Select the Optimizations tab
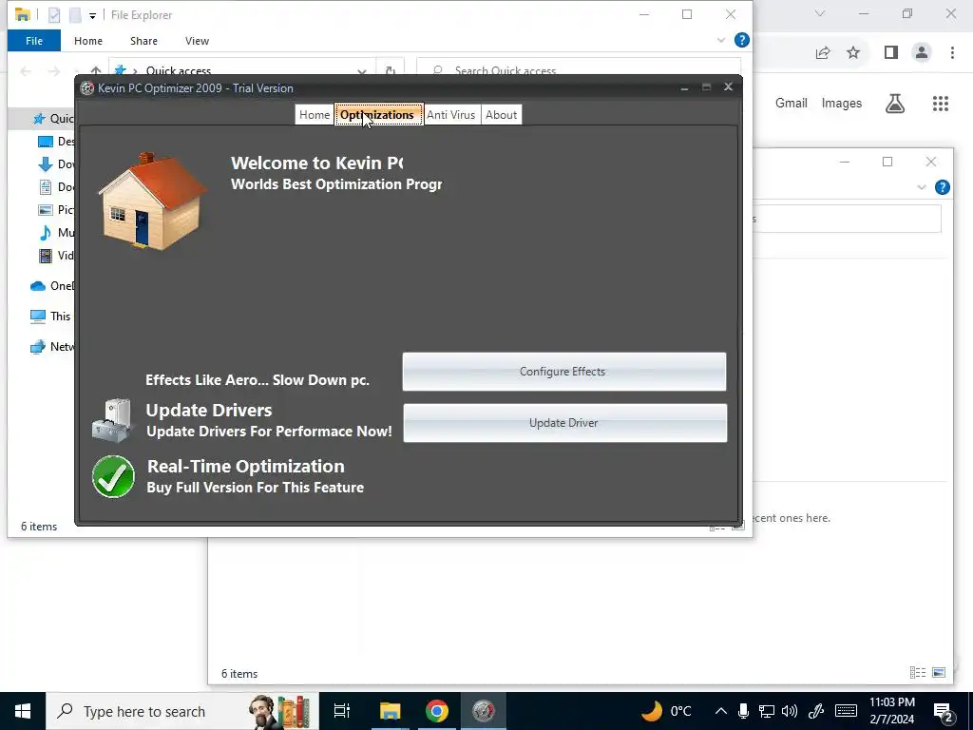 (x=378, y=115)
